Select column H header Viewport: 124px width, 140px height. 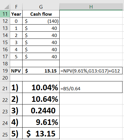pyautogui.click(x=91, y=7)
